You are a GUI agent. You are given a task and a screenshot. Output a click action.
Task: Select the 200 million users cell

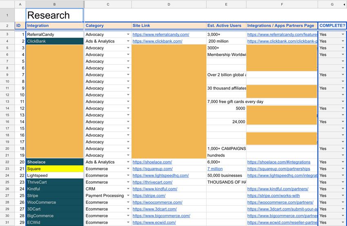226,41
